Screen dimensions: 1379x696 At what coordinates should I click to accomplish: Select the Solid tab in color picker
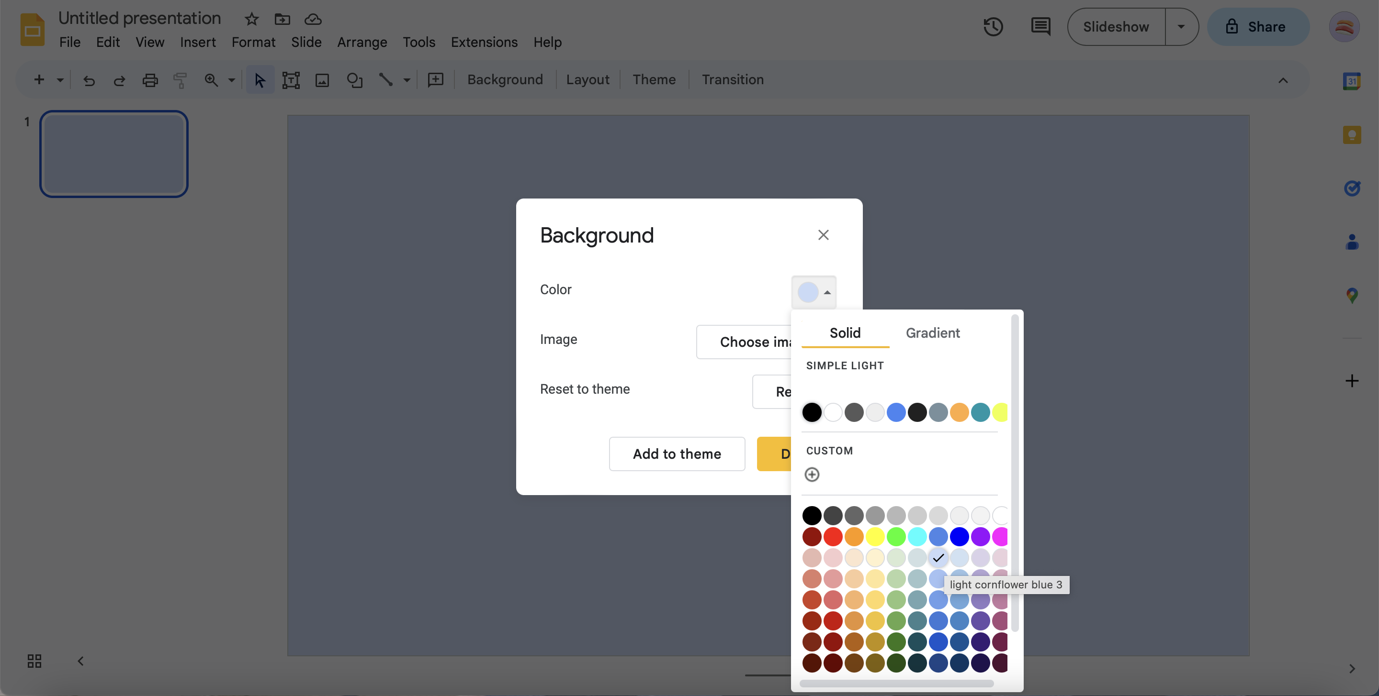point(845,332)
